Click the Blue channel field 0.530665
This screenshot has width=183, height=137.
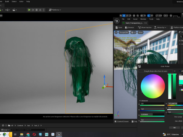tap(152, 115)
